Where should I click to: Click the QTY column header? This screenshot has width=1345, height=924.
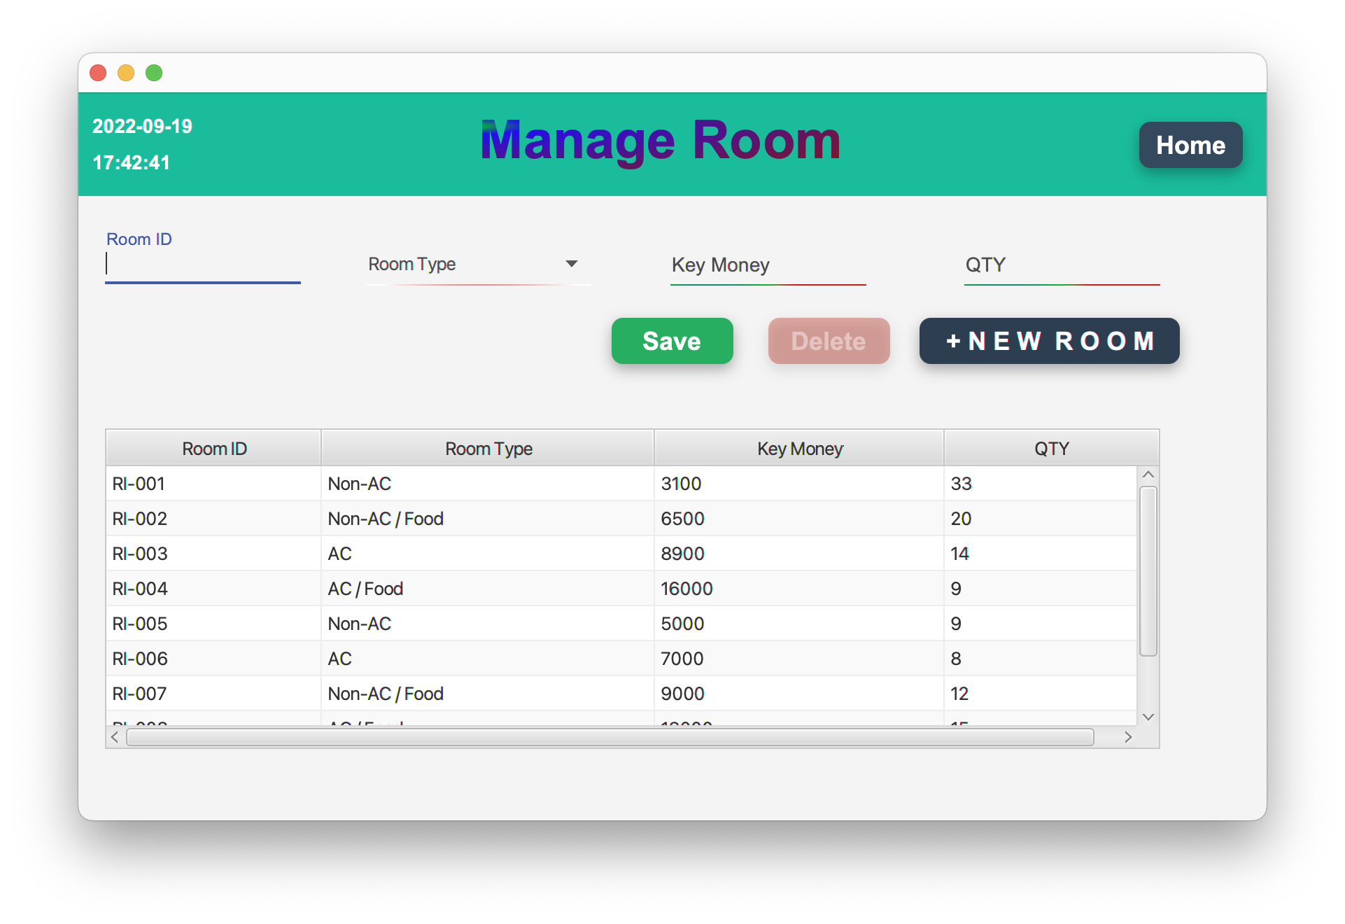point(1051,448)
